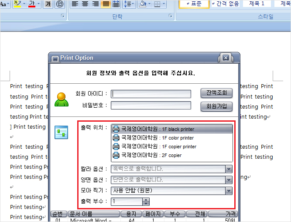Click the enclosed character icon
Screen dimensions: 291x222
(60, 4)
